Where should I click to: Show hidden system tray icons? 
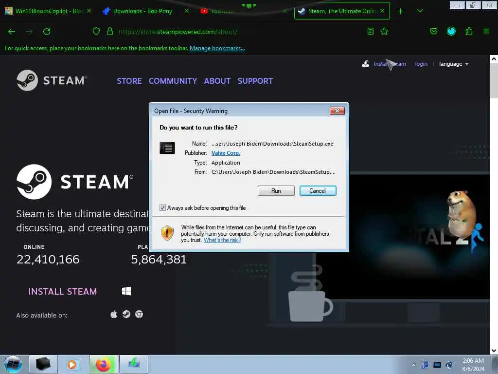pyautogui.click(x=413, y=365)
